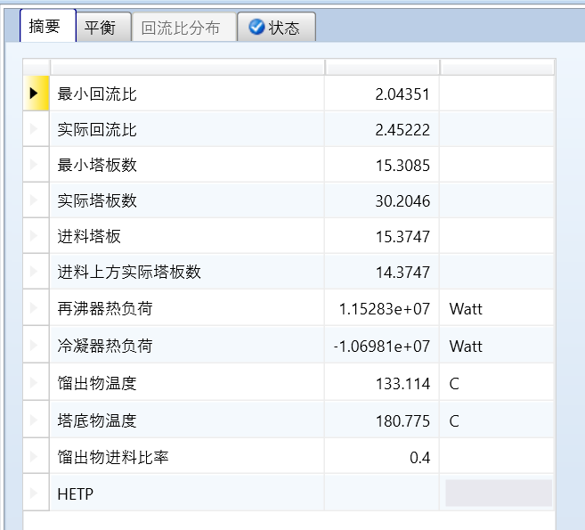Viewport: 585px width, 530px height.
Task: Select row marker next to HETP
Action: [35, 493]
